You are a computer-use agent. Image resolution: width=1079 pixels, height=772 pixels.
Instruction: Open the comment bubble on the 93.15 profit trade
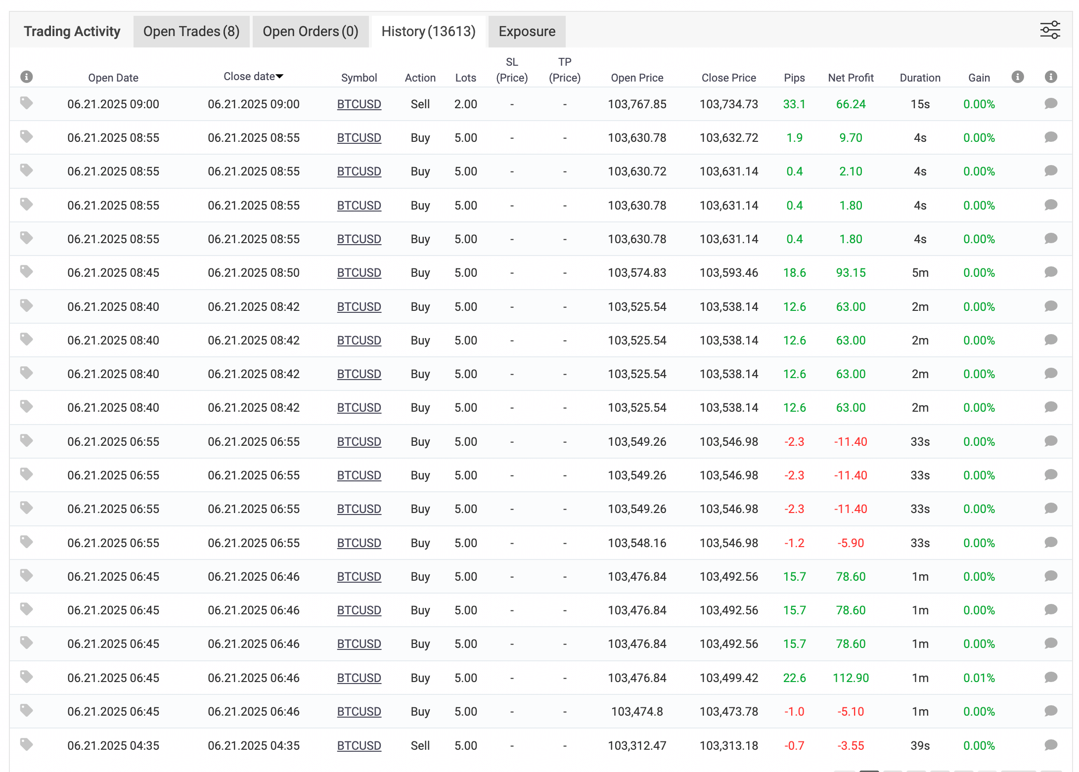coord(1051,272)
